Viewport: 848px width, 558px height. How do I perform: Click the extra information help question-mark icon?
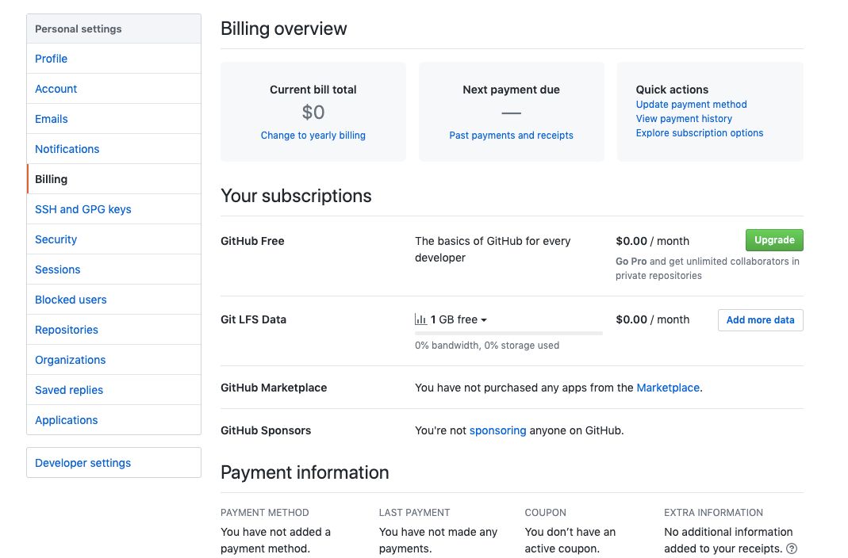(791, 548)
